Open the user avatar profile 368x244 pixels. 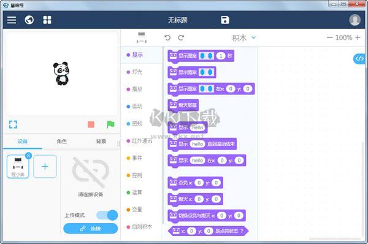tap(355, 20)
